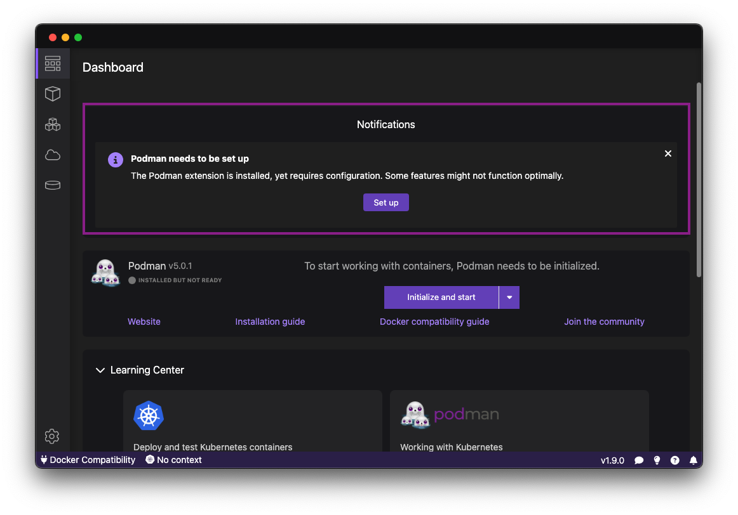Click the Set up button
Screen dimensions: 738x515
pos(386,202)
